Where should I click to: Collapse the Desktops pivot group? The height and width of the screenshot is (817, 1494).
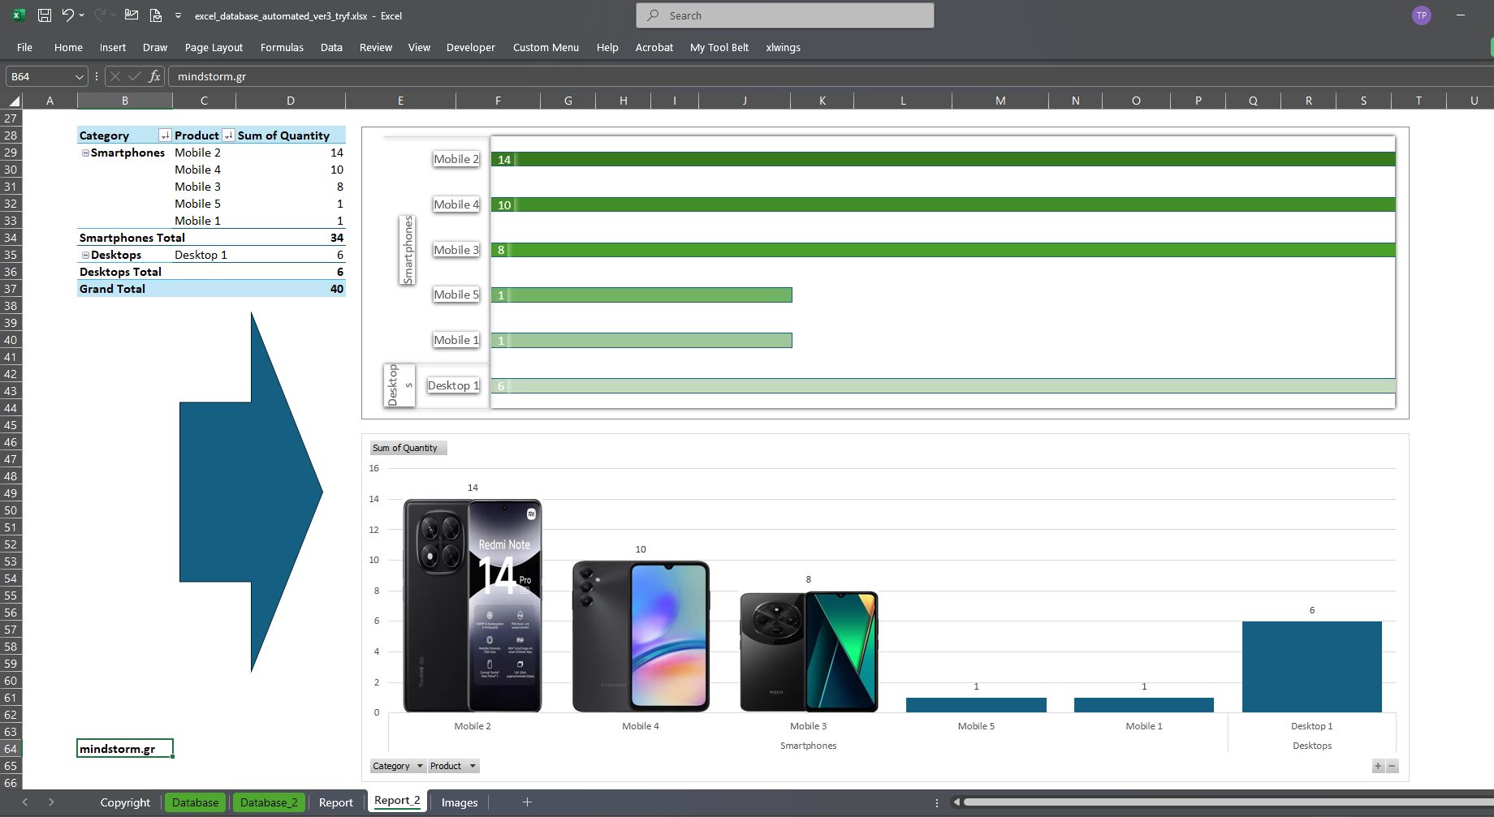(85, 255)
